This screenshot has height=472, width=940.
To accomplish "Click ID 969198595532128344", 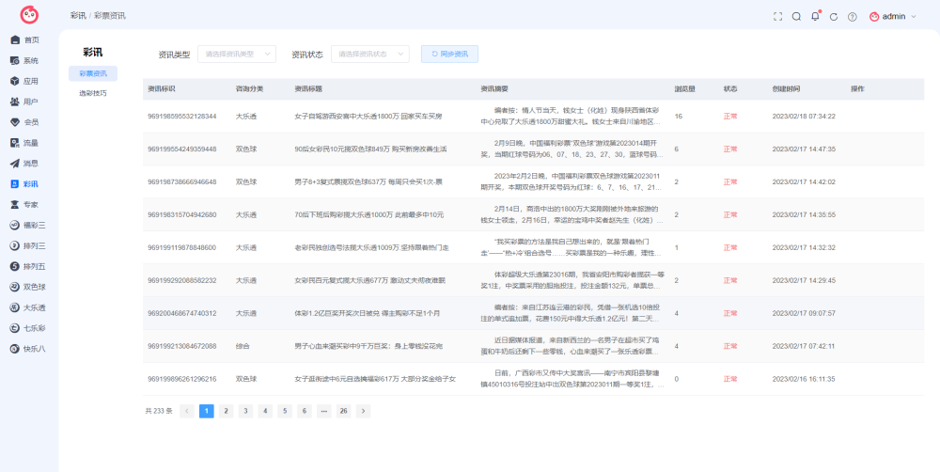I will 182,117.
